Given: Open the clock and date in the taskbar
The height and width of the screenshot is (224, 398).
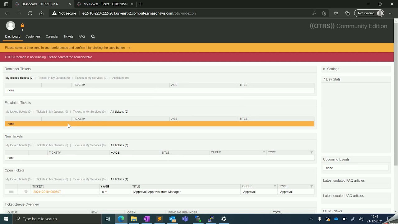Looking at the screenshot, I should (375, 219).
